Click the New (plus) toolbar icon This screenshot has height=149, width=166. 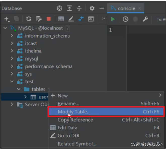point(7,19)
